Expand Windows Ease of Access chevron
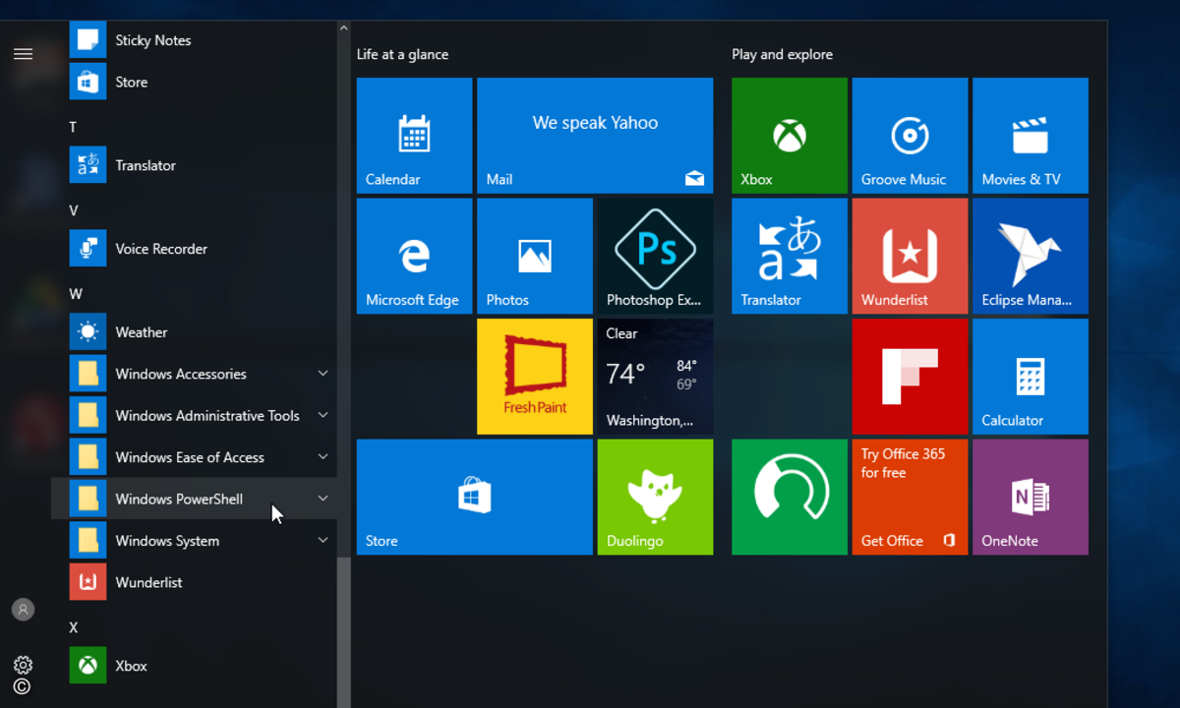Screen dimensions: 1180x708 [323, 457]
